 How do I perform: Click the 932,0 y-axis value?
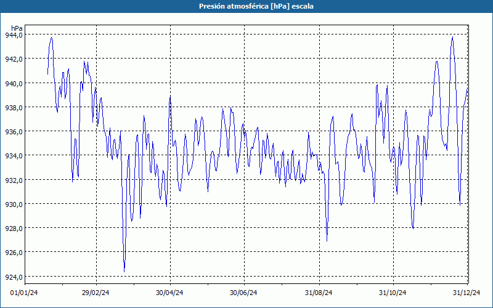tap(14, 180)
